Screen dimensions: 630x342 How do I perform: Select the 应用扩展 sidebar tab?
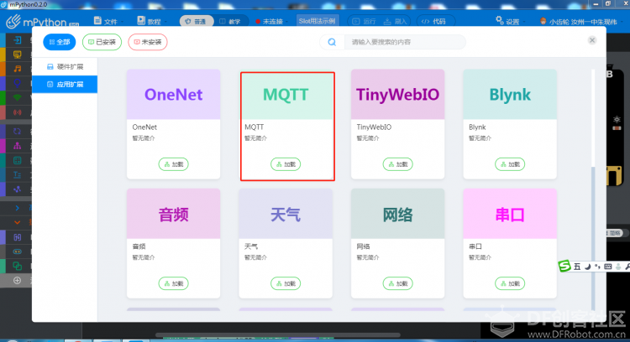[65, 84]
